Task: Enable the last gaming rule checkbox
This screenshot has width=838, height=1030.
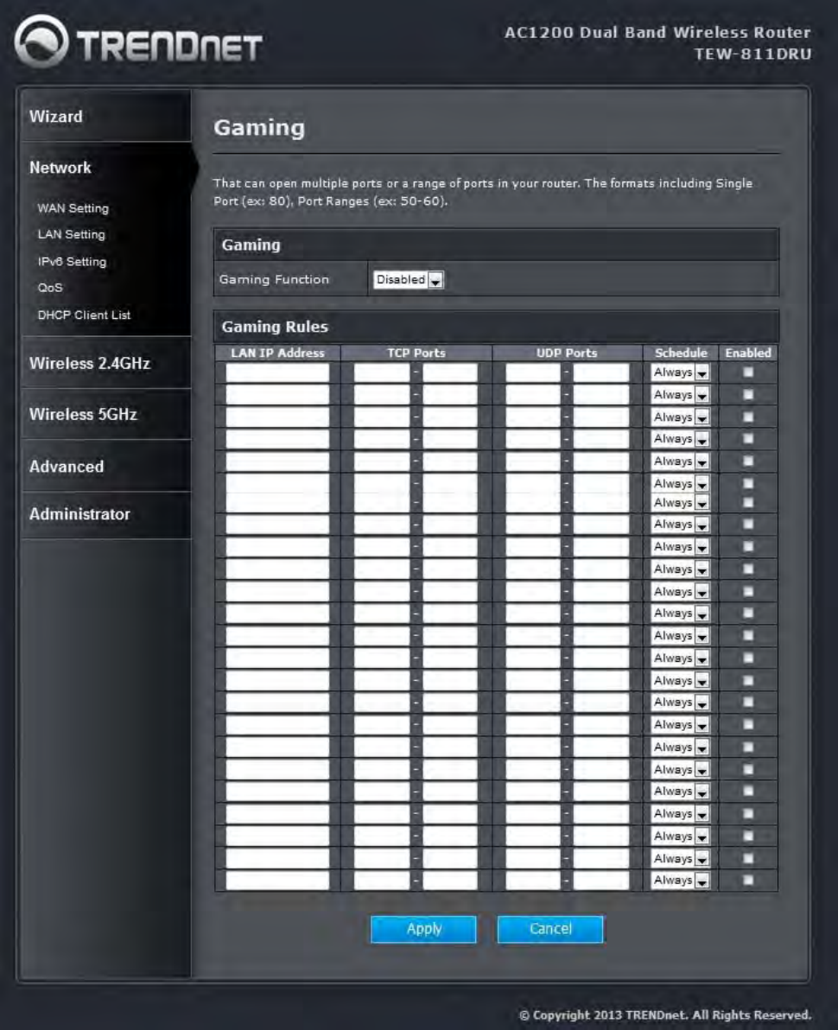Action: pyautogui.click(x=748, y=881)
